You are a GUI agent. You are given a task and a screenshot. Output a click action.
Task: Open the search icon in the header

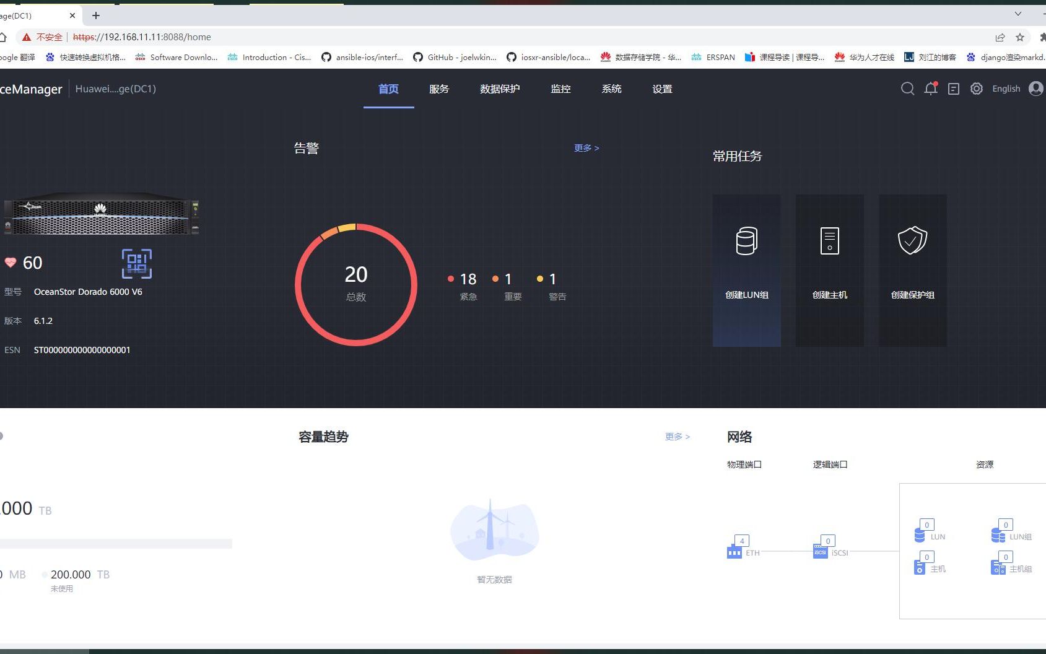coord(907,89)
